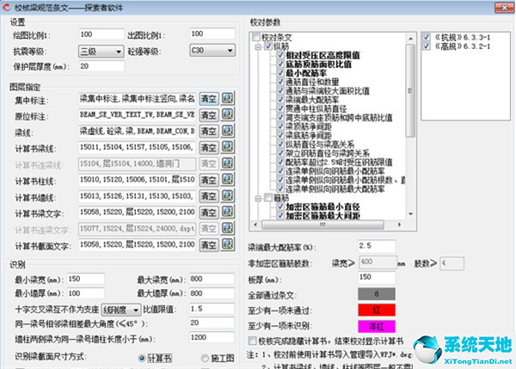516x369 pixels.
Task: Clear the 计算书梁线 field with 清空
Action: click(x=209, y=147)
